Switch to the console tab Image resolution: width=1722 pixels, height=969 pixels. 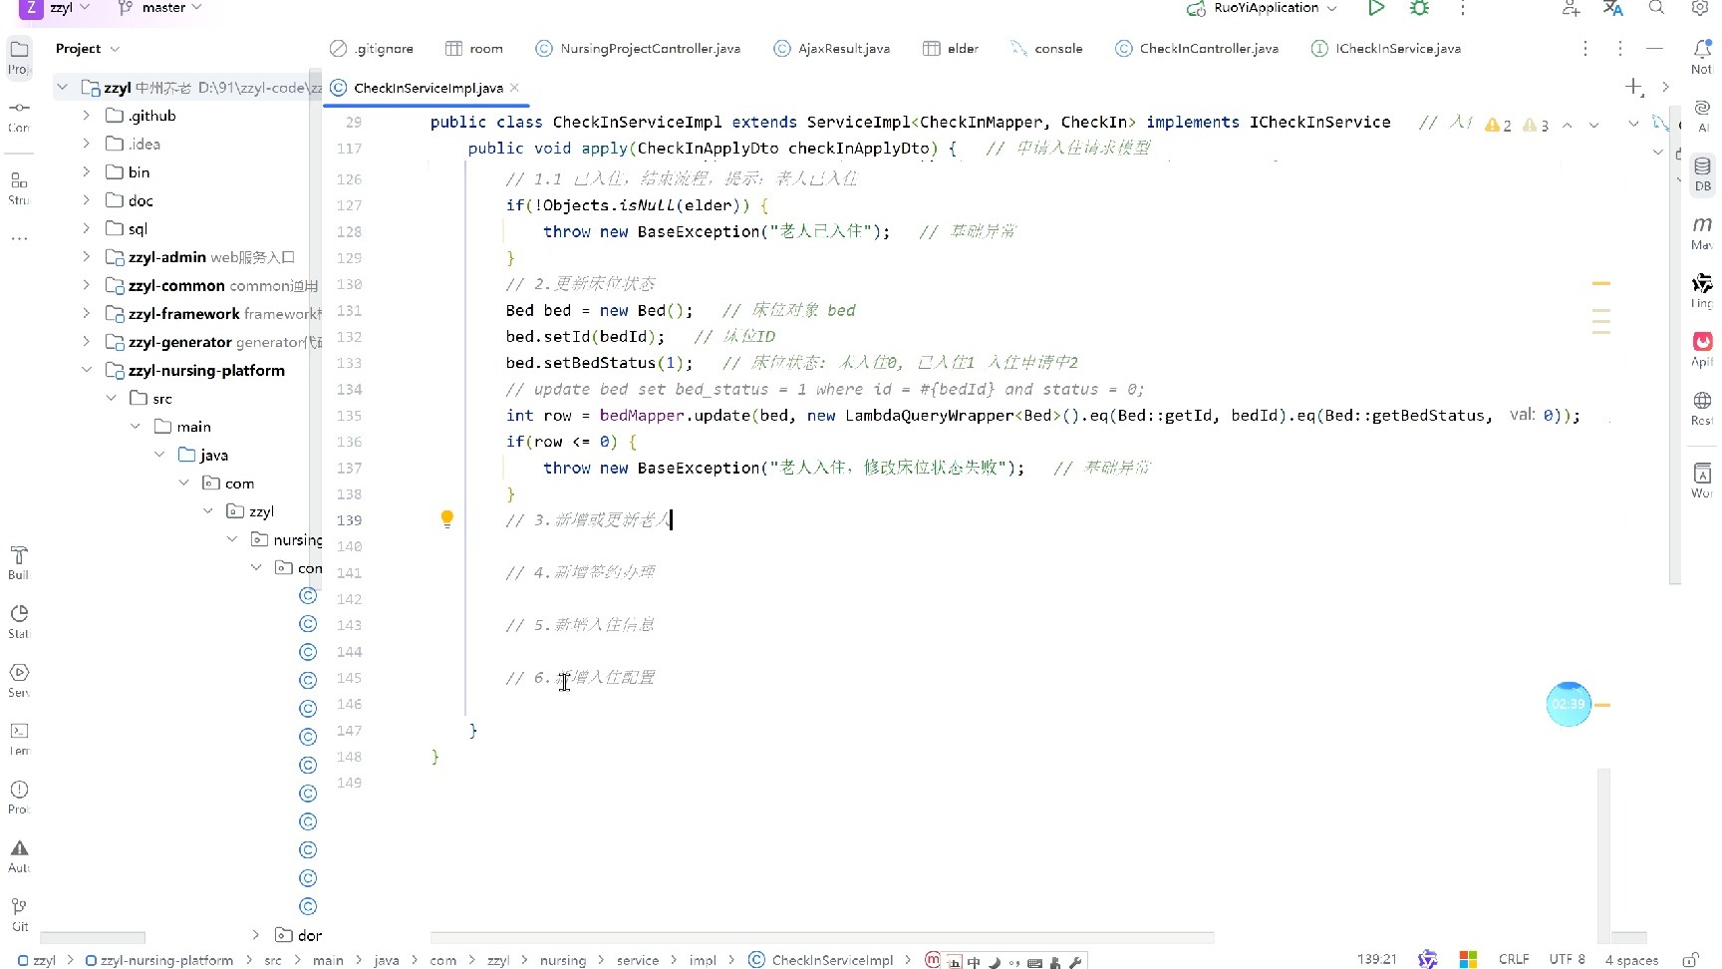pos(1046,48)
